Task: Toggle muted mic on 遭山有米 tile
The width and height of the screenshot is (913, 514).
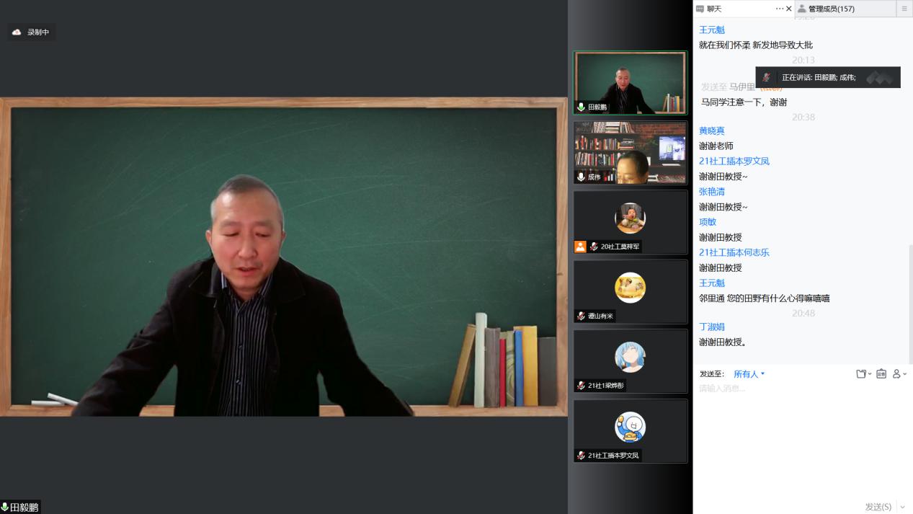Action: [581, 316]
